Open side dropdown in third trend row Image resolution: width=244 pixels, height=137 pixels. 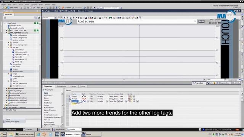pos(126,101)
